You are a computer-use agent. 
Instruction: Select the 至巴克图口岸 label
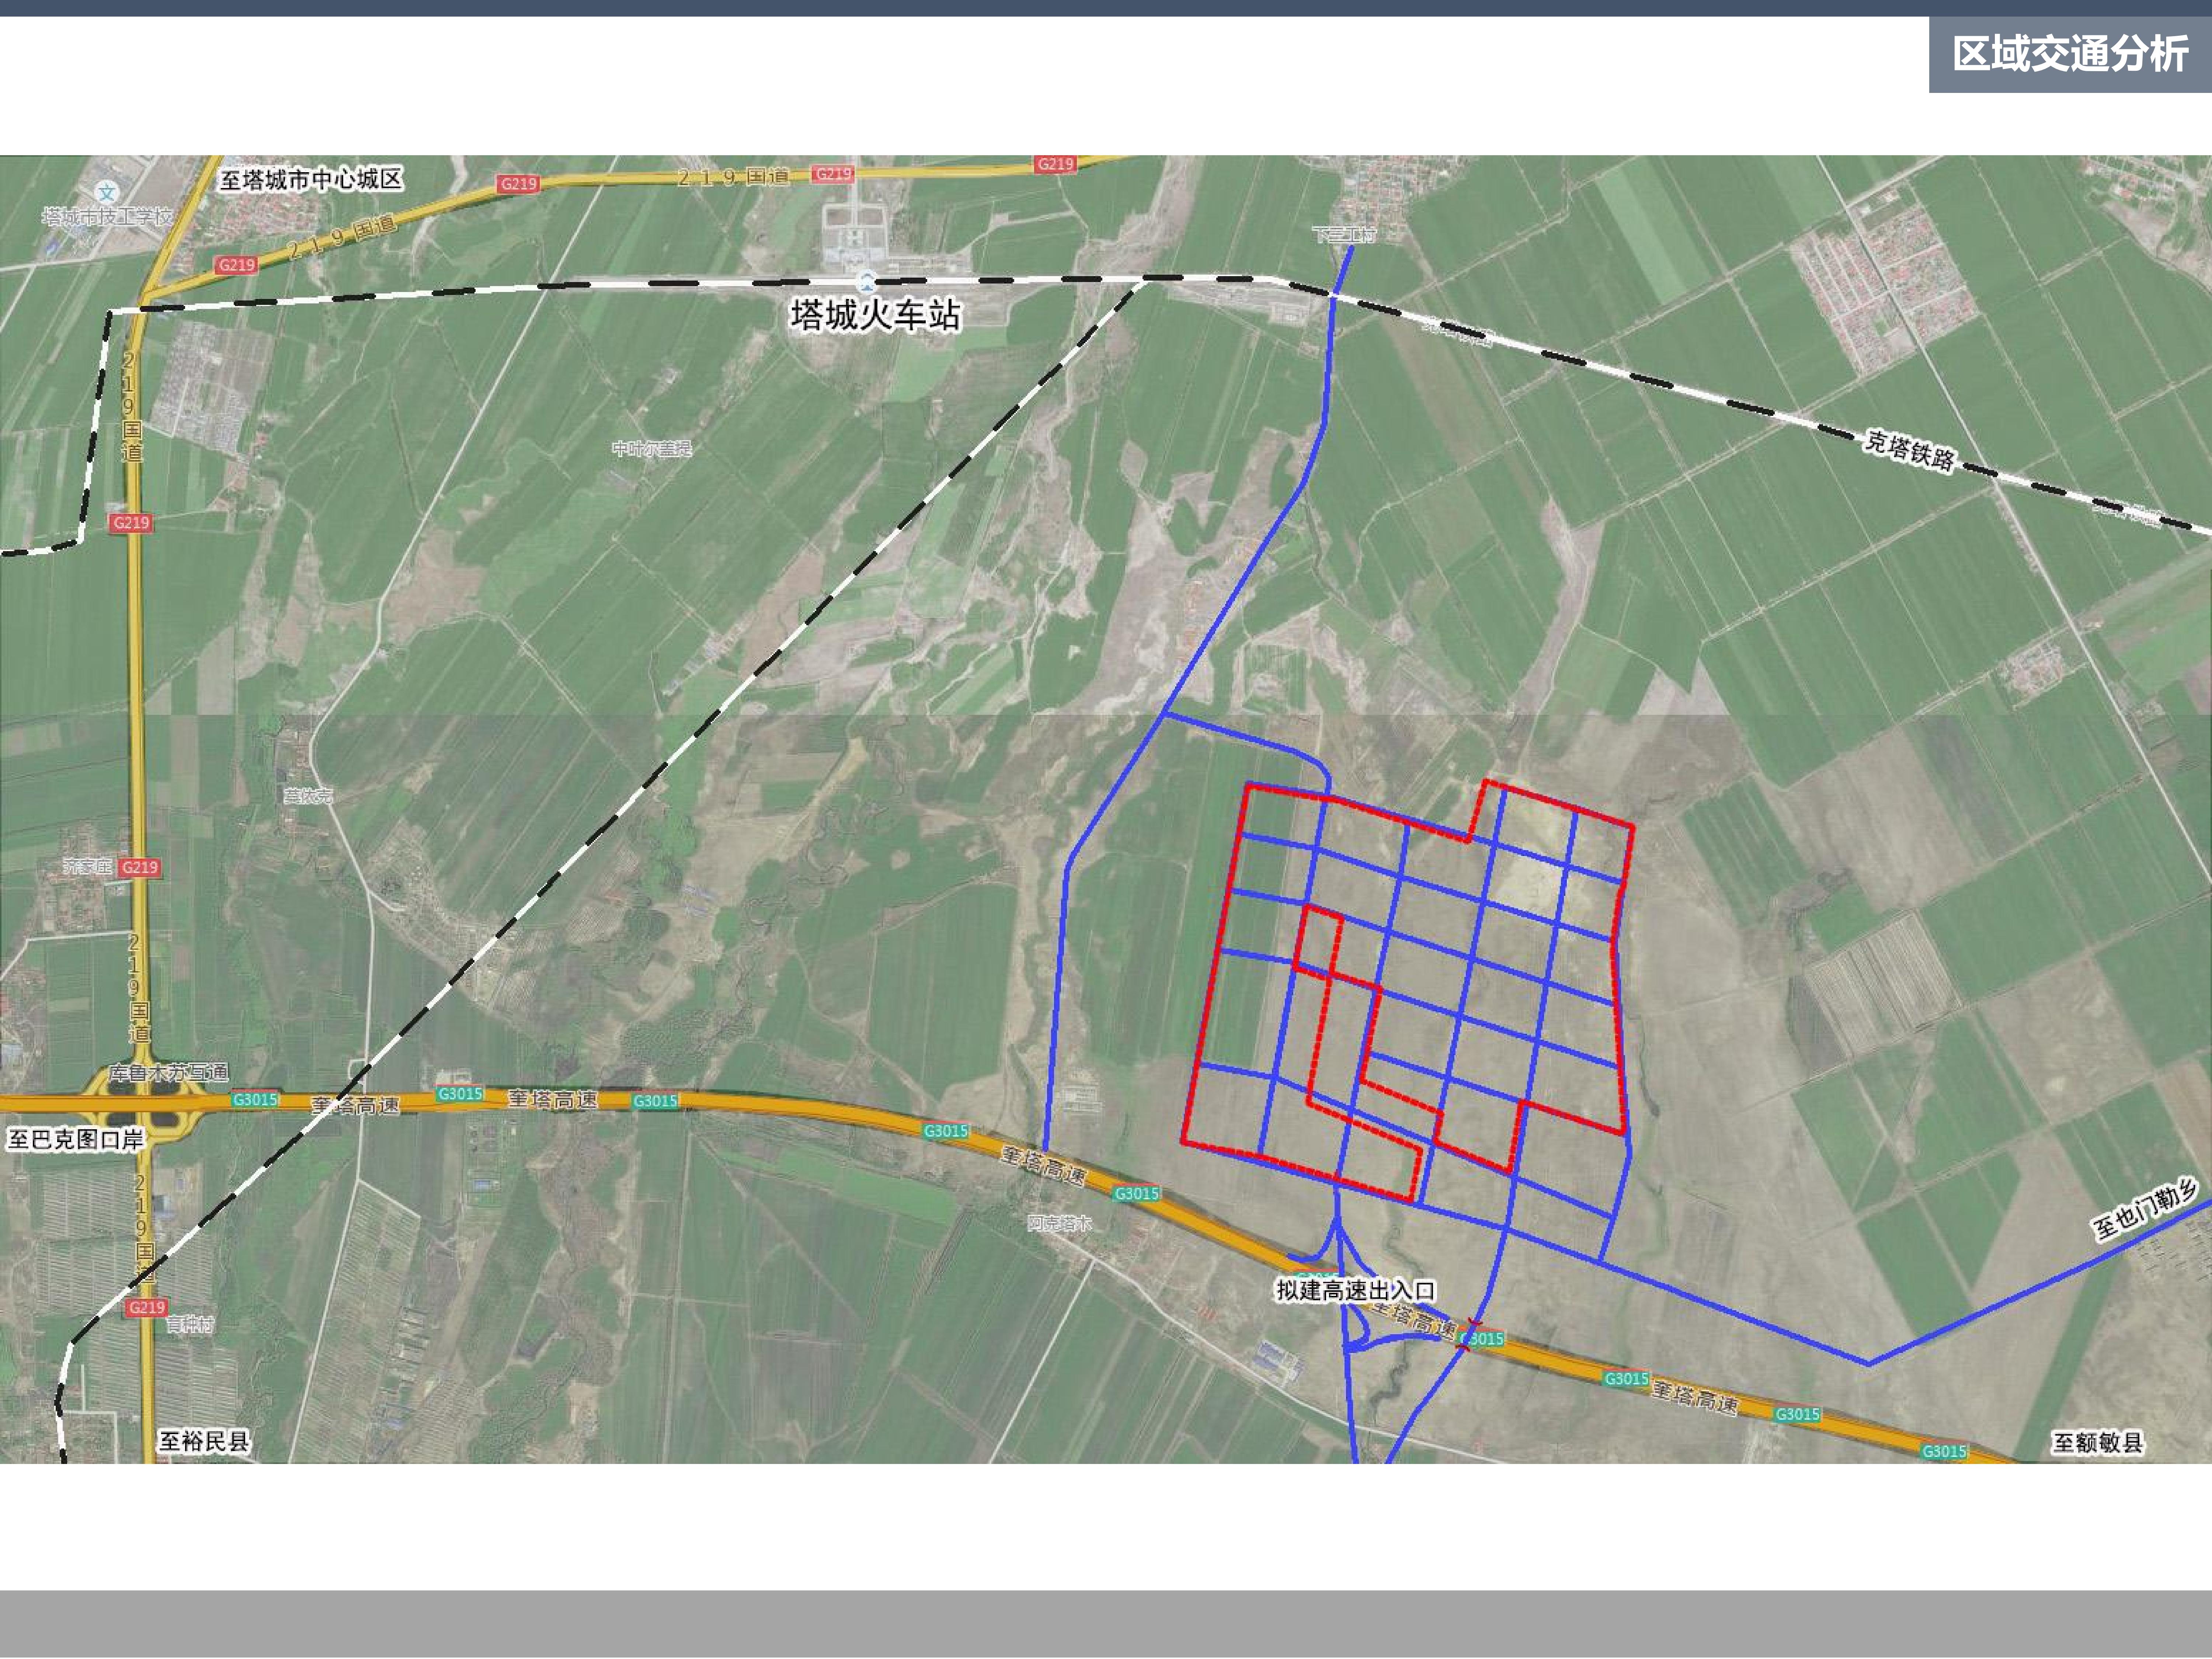point(76,1140)
